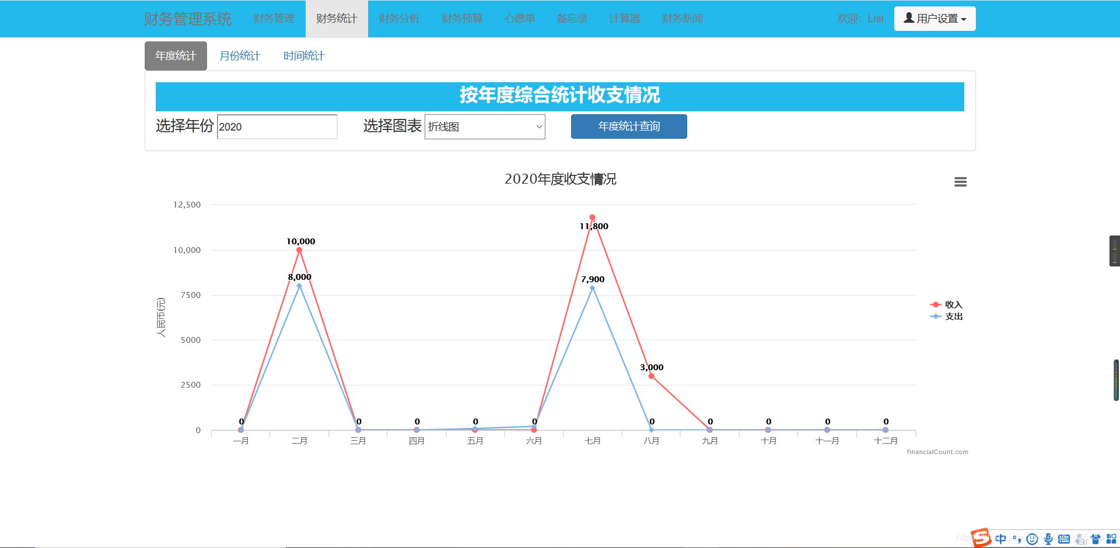Screen dimensions: 1120x548
Task: Click the chart title 2020年度收支情况
Action: pyautogui.click(x=560, y=179)
